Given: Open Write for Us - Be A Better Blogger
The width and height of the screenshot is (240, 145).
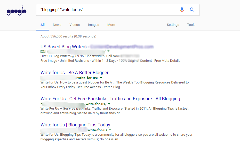Looking at the screenshot, I should 74,72.
